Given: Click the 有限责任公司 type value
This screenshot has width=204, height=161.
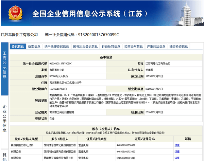Looking at the screenshot, I should [57, 70].
